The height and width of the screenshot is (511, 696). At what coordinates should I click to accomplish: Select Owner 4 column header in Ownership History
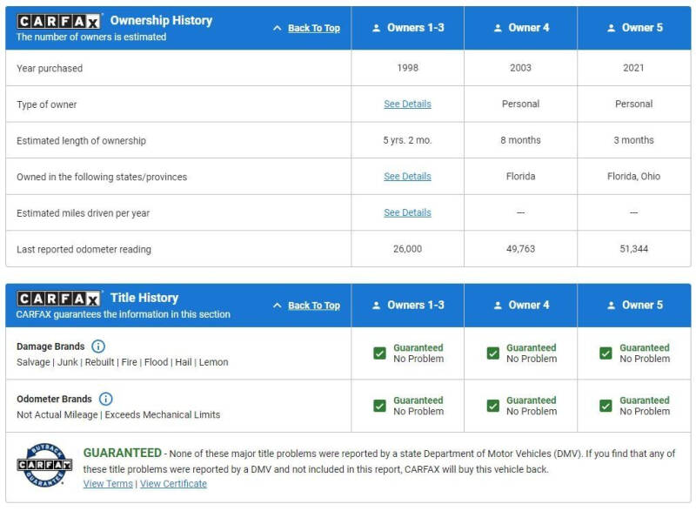point(520,28)
